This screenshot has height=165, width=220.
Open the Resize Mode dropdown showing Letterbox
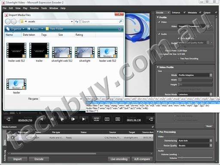tap(211, 95)
